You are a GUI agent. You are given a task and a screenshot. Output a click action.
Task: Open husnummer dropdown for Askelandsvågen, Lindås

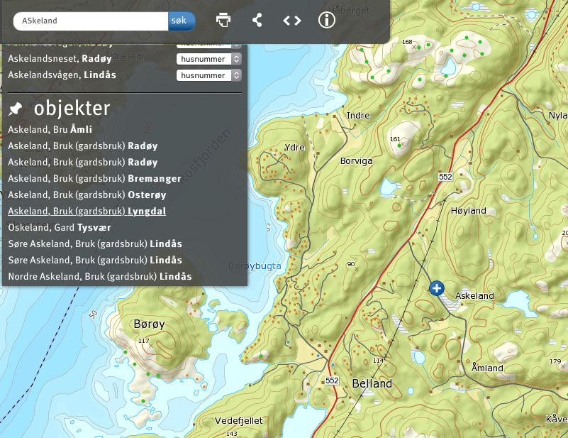pos(208,75)
